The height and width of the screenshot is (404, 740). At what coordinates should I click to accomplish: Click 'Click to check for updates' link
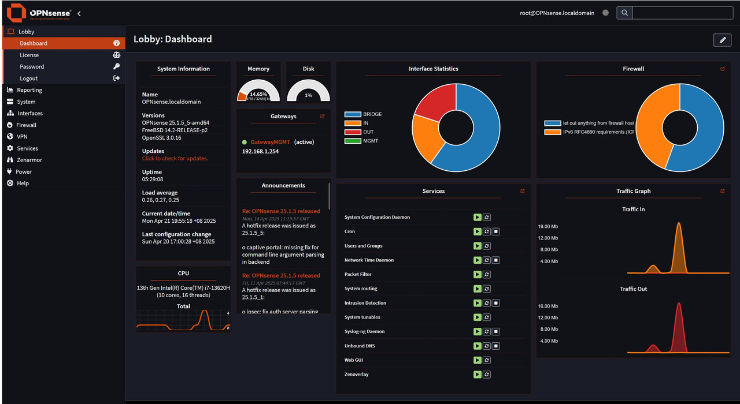pos(175,158)
